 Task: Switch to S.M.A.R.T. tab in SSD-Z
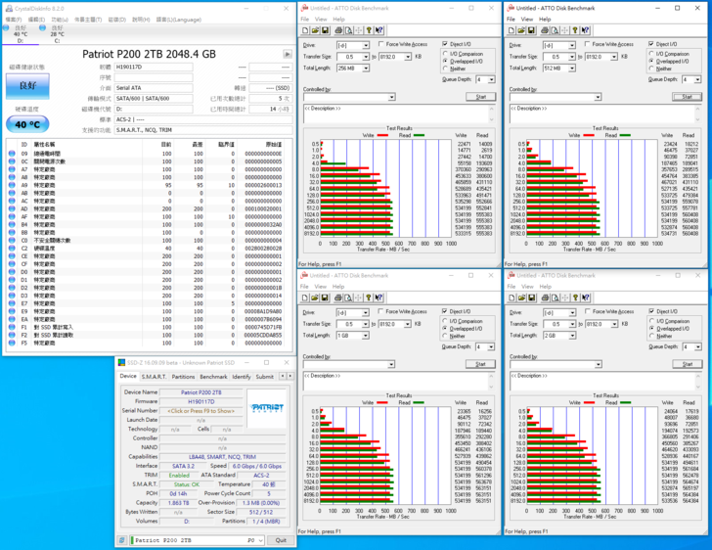155,377
